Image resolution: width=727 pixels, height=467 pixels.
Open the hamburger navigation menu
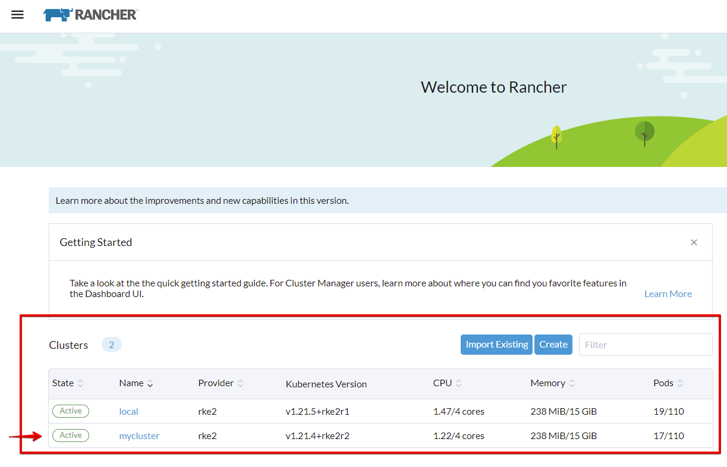(x=17, y=15)
